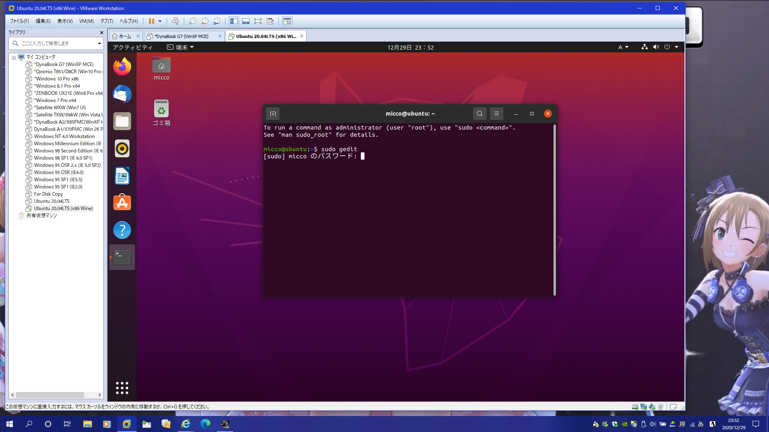Open a new tab in the terminal
This screenshot has width=769, height=432.
(x=273, y=114)
